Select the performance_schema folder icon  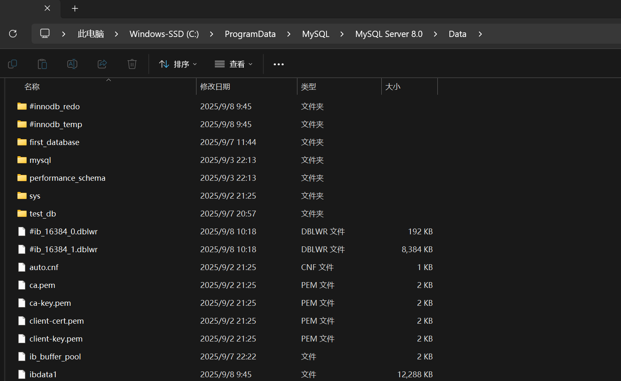(x=22, y=178)
